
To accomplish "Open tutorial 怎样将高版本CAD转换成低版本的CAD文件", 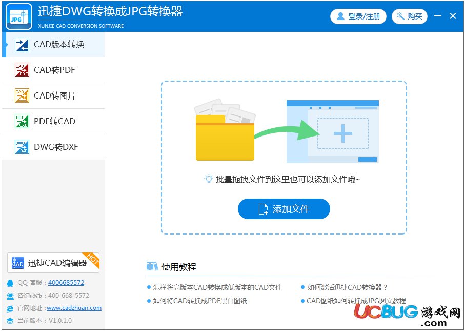I will coord(217,287).
